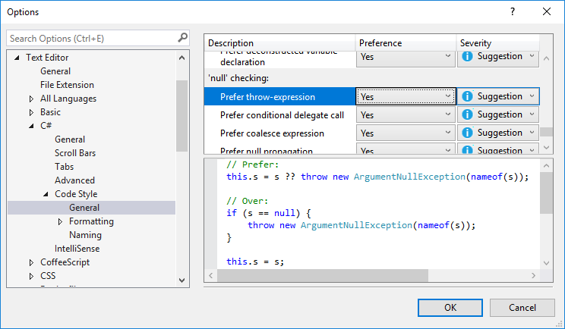Open the Scroll Bars settings page
This screenshot has height=329, width=565.
click(x=75, y=153)
